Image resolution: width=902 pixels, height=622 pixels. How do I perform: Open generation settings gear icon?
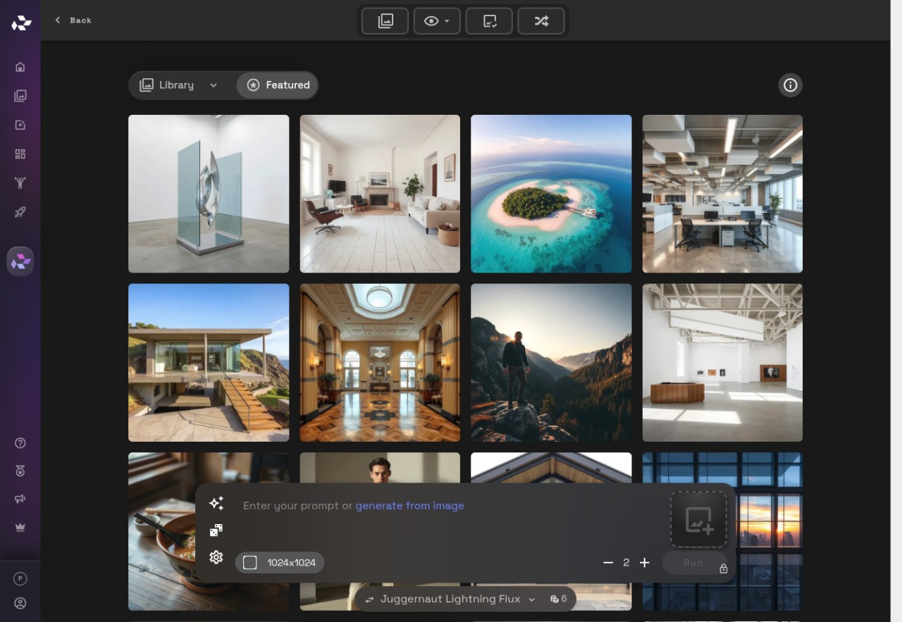(x=216, y=557)
